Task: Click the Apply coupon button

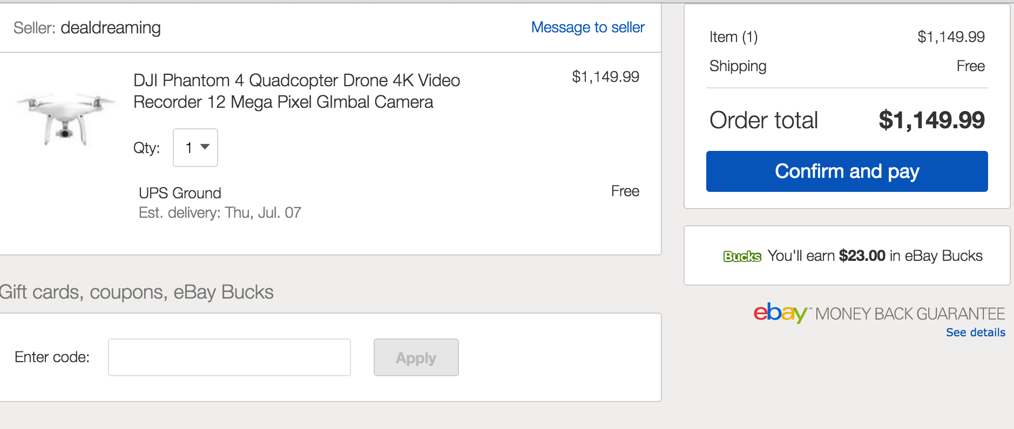Action: tap(416, 357)
